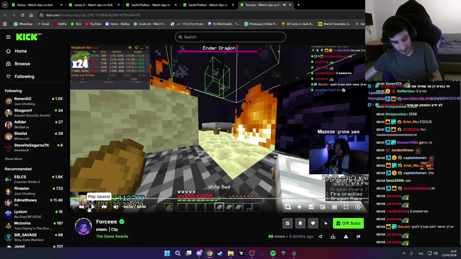The height and width of the screenshot is (259, 461).
Task: Click the system volume icon in tray
Action: (435, 254)
